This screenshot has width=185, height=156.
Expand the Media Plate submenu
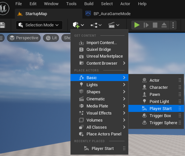[x=99, y=106]
